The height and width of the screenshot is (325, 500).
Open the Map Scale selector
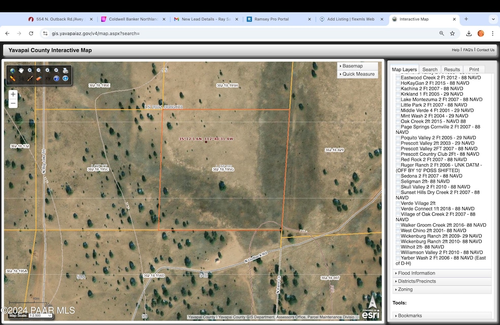(x=41, y=315)
